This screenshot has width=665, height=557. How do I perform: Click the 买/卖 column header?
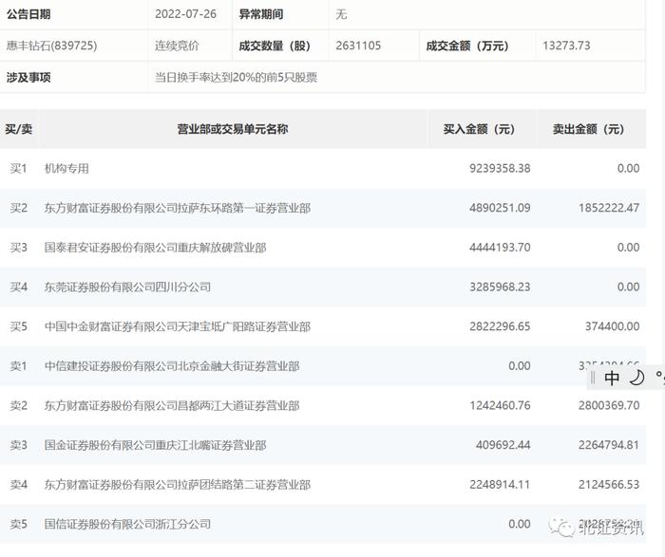coord(19,129)
